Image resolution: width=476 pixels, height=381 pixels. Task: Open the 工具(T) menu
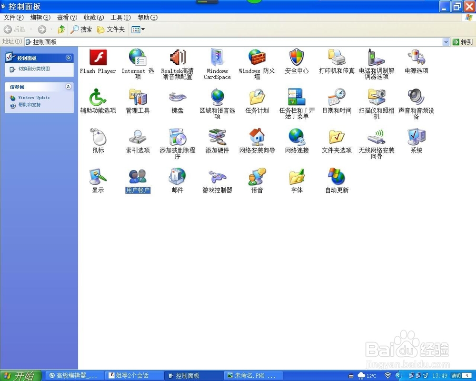click(x=120, y=18)
